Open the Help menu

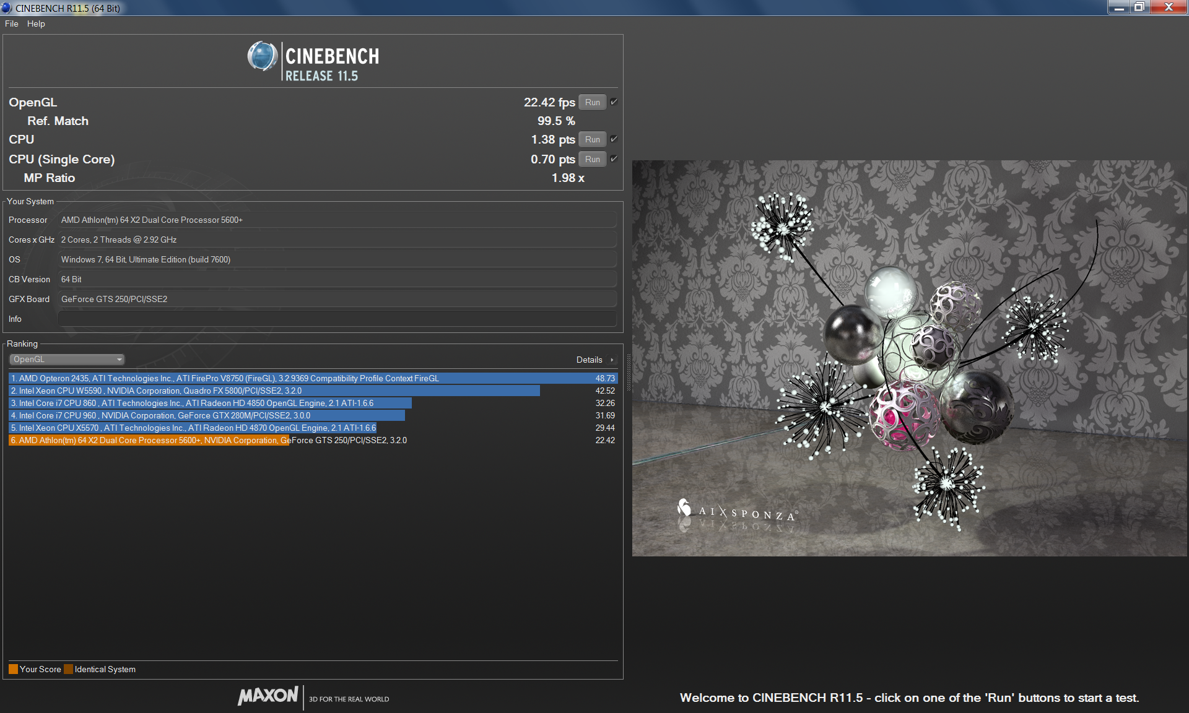coord(36,24)
